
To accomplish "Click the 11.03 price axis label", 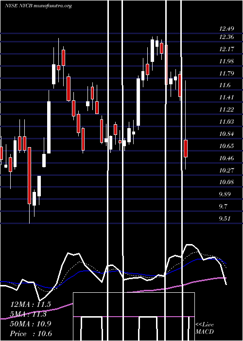I will coord(226,122).
